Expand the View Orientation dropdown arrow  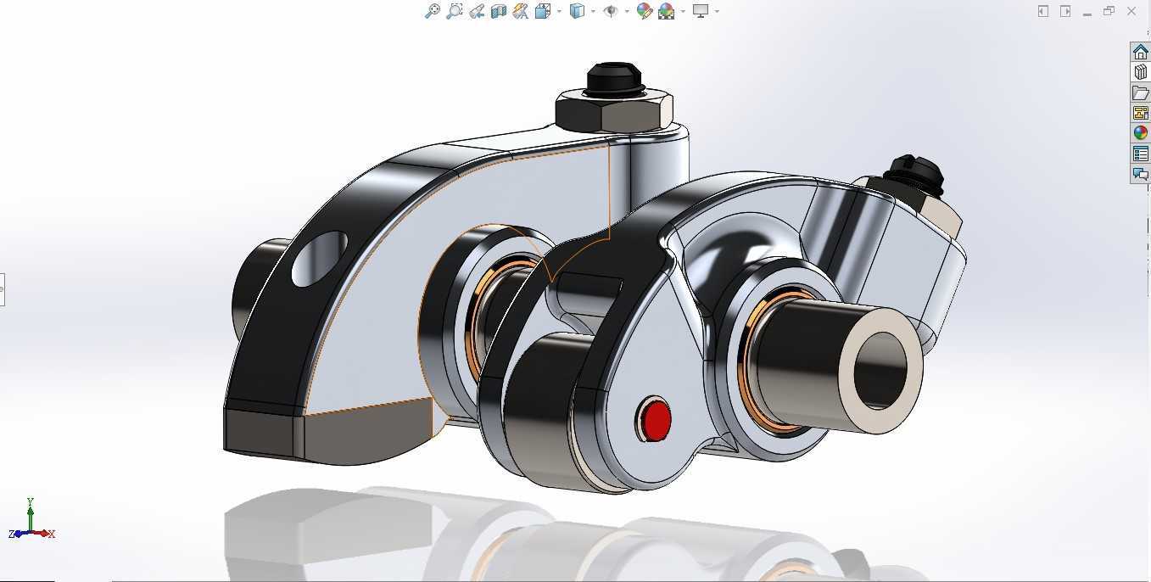click(x=558, y=11)
